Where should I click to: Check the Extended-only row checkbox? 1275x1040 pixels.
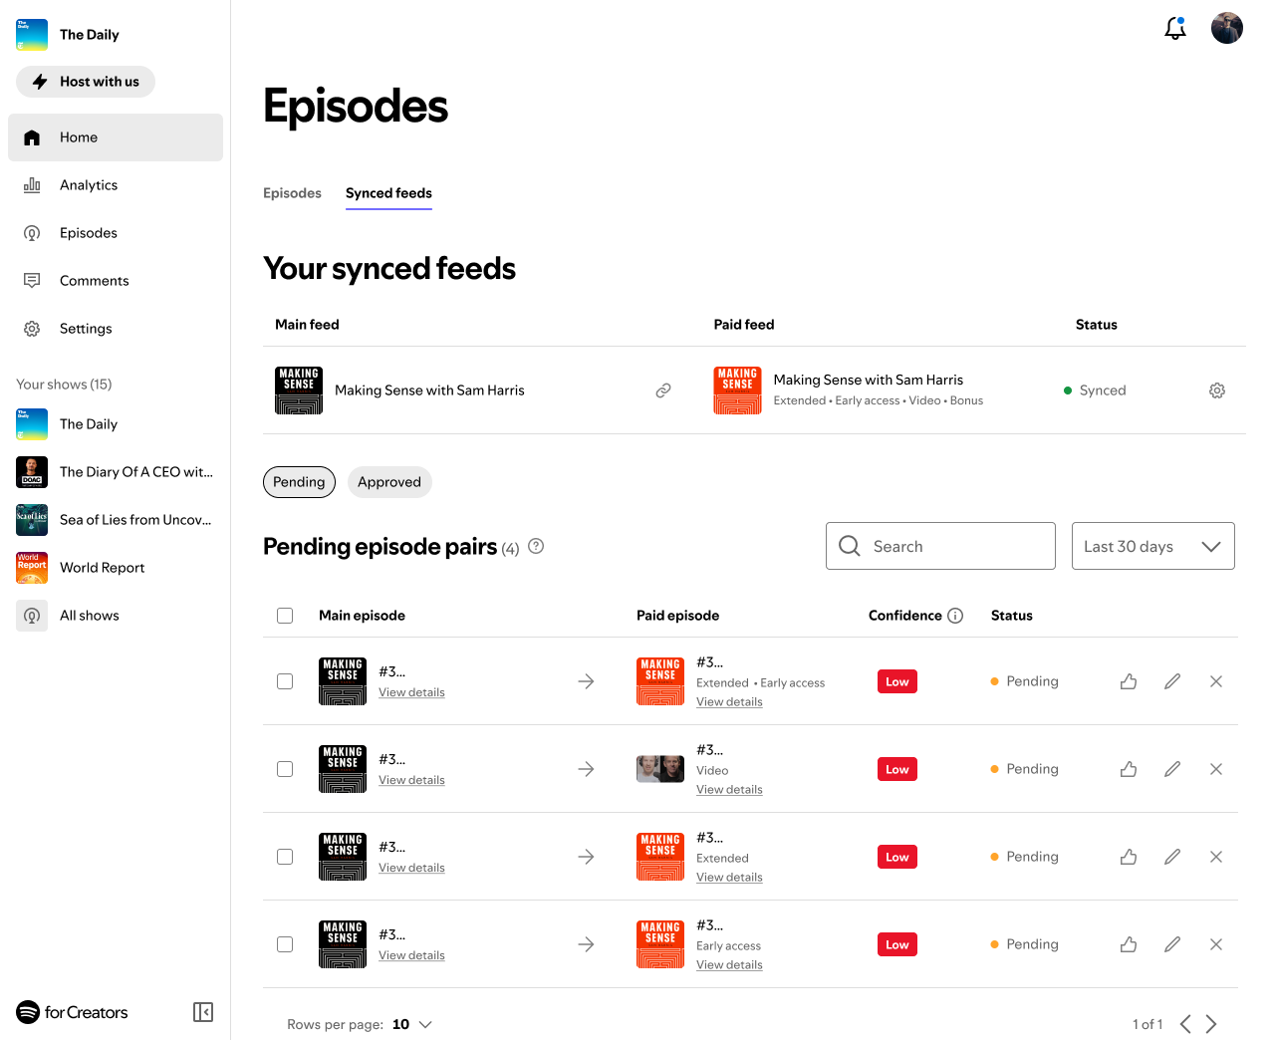[285, 857]
